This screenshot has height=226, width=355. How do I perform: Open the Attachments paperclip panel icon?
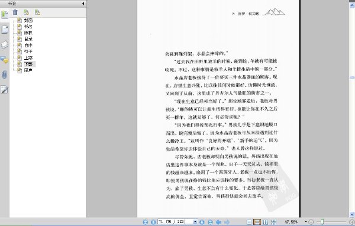click(5, 75)
